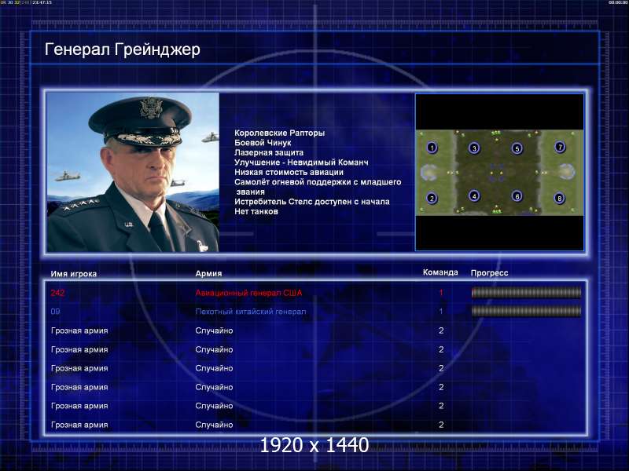Click the Команда column header
The width and height of the screenshot is (629, 471).
[440, 272]
